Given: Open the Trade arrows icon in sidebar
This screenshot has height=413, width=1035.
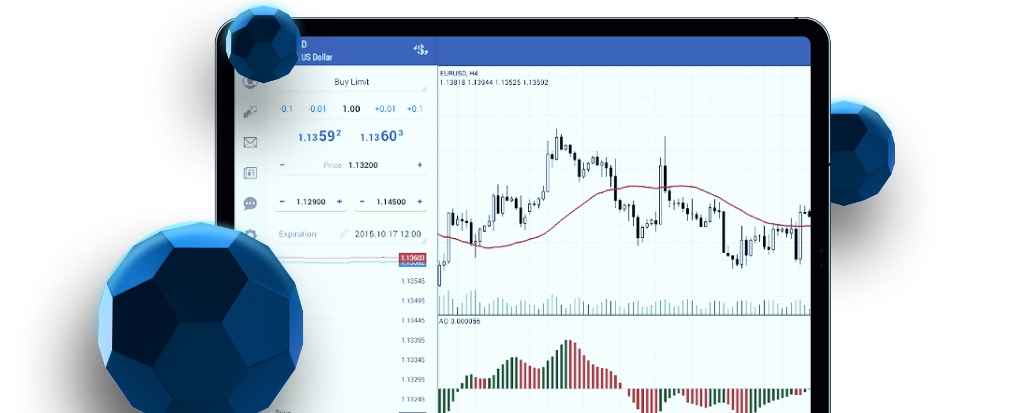Looking at the screenshot, I should [x=250, y=112].
